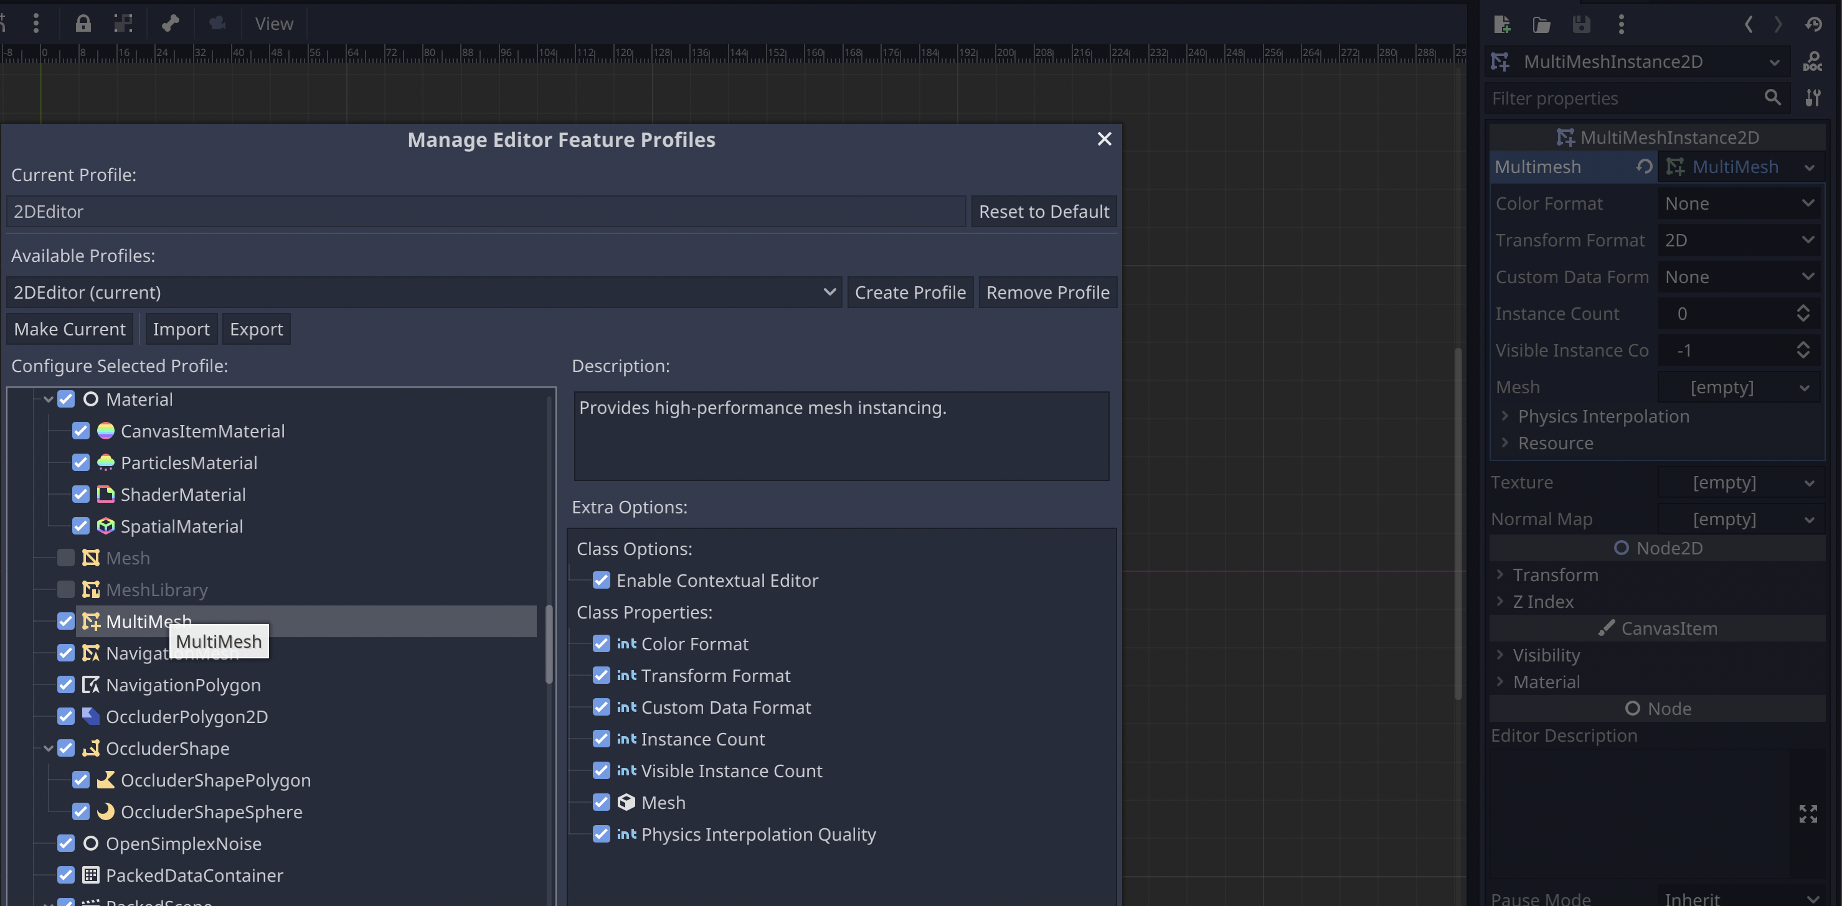Disable Enable Contextual Editor option
Viewport: 1842px width, 906px height.
[602, 580]
